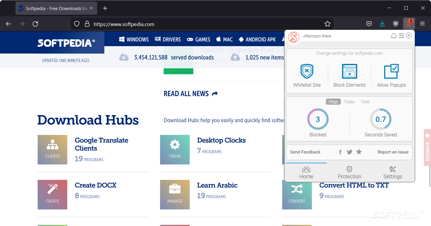Click the Block Elements icon
The image size is (431, 226).
pyautogui.click(x=349, y=71)
